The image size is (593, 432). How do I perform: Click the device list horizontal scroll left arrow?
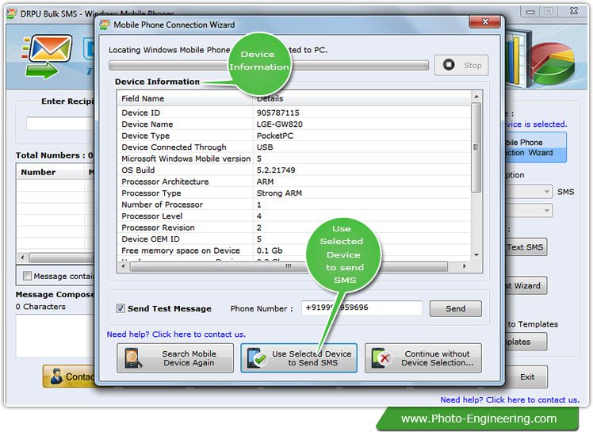coord(123,266)
